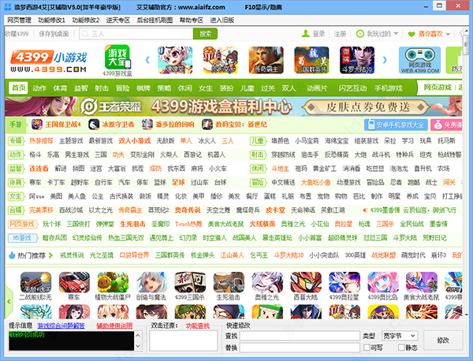Click the next arrow of game carousel
473x361 pixels.
tap(385, 60)
